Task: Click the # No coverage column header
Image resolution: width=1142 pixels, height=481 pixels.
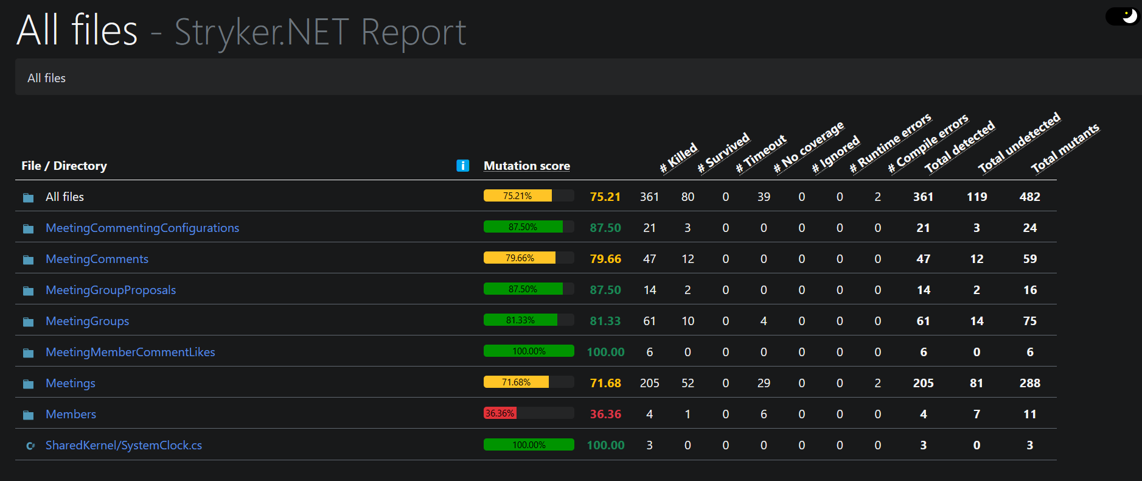Action: pyautogui.click(x=809, y=147)
